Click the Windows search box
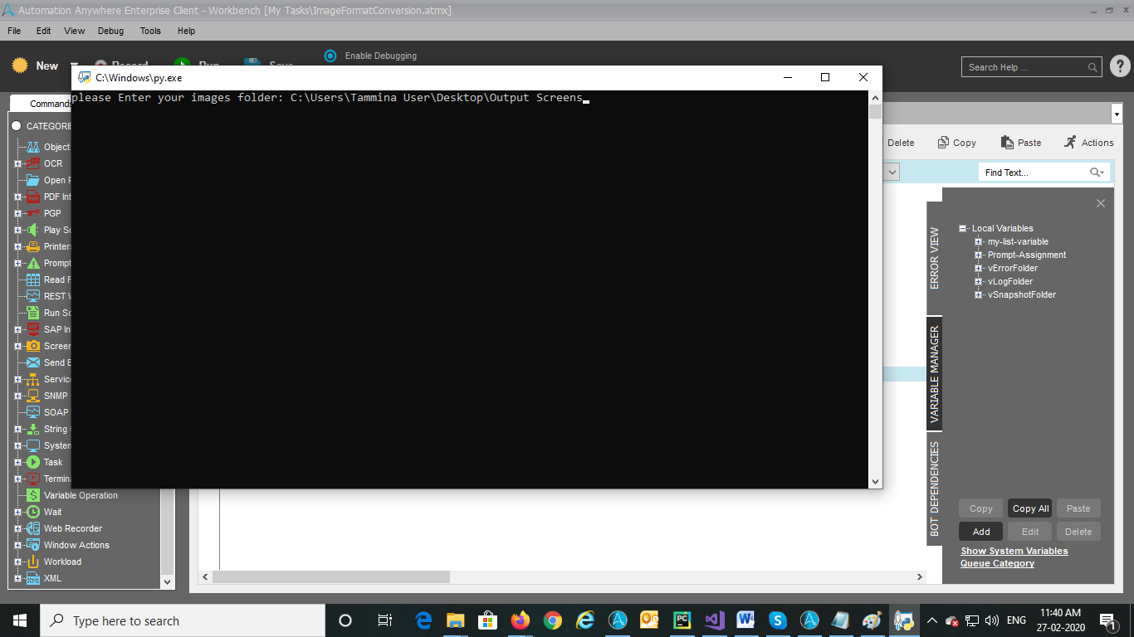This screenshot has height=637, width=1134. point(183,620)
